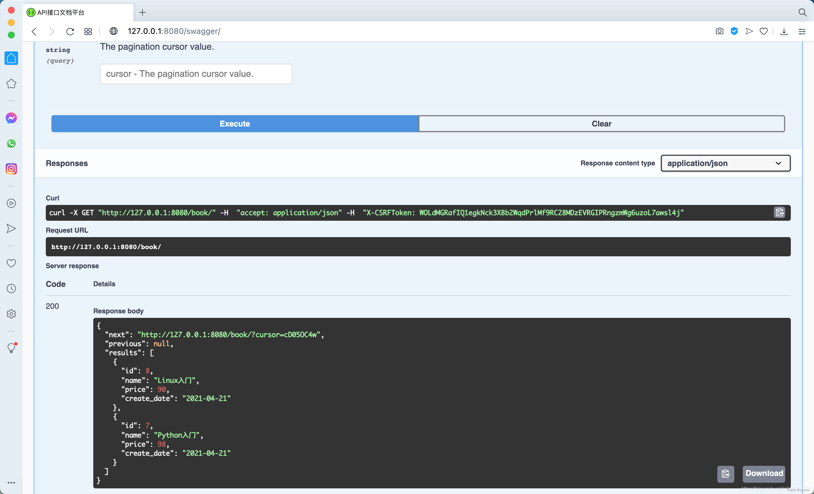Click the download response body icon
The height and width of the screenshot is (494, 814).
[x=763, y=474]
